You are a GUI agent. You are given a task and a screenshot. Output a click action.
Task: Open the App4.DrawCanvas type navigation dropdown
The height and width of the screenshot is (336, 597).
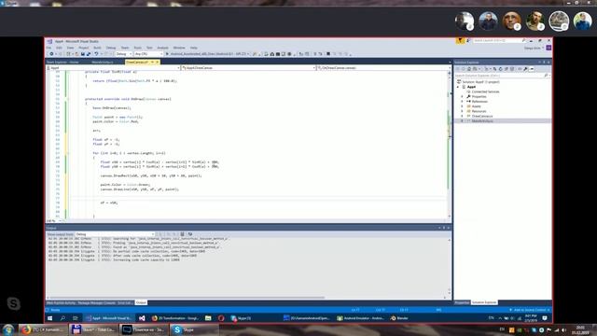pos(249,68)
